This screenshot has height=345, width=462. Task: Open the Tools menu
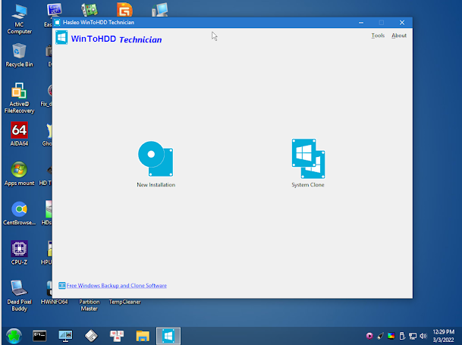(378, 36)
